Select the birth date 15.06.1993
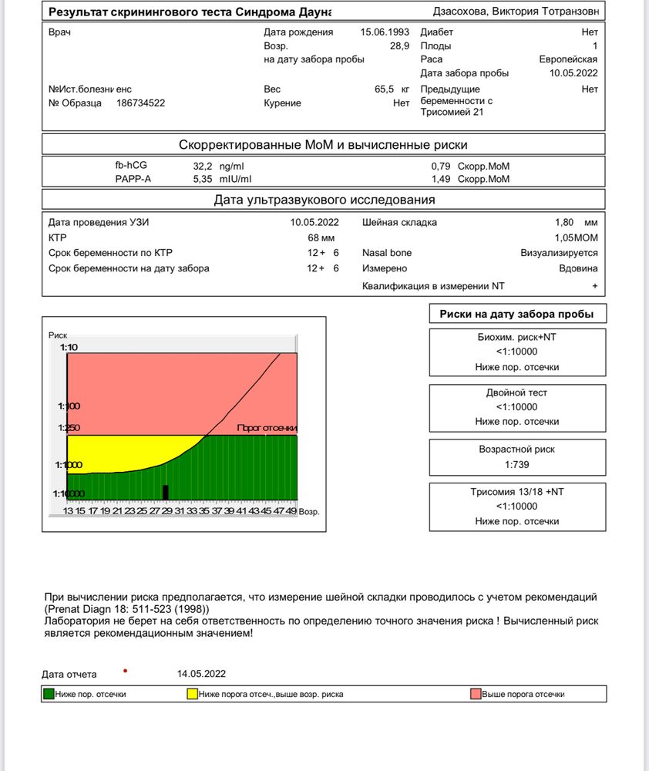 (385, 32)
